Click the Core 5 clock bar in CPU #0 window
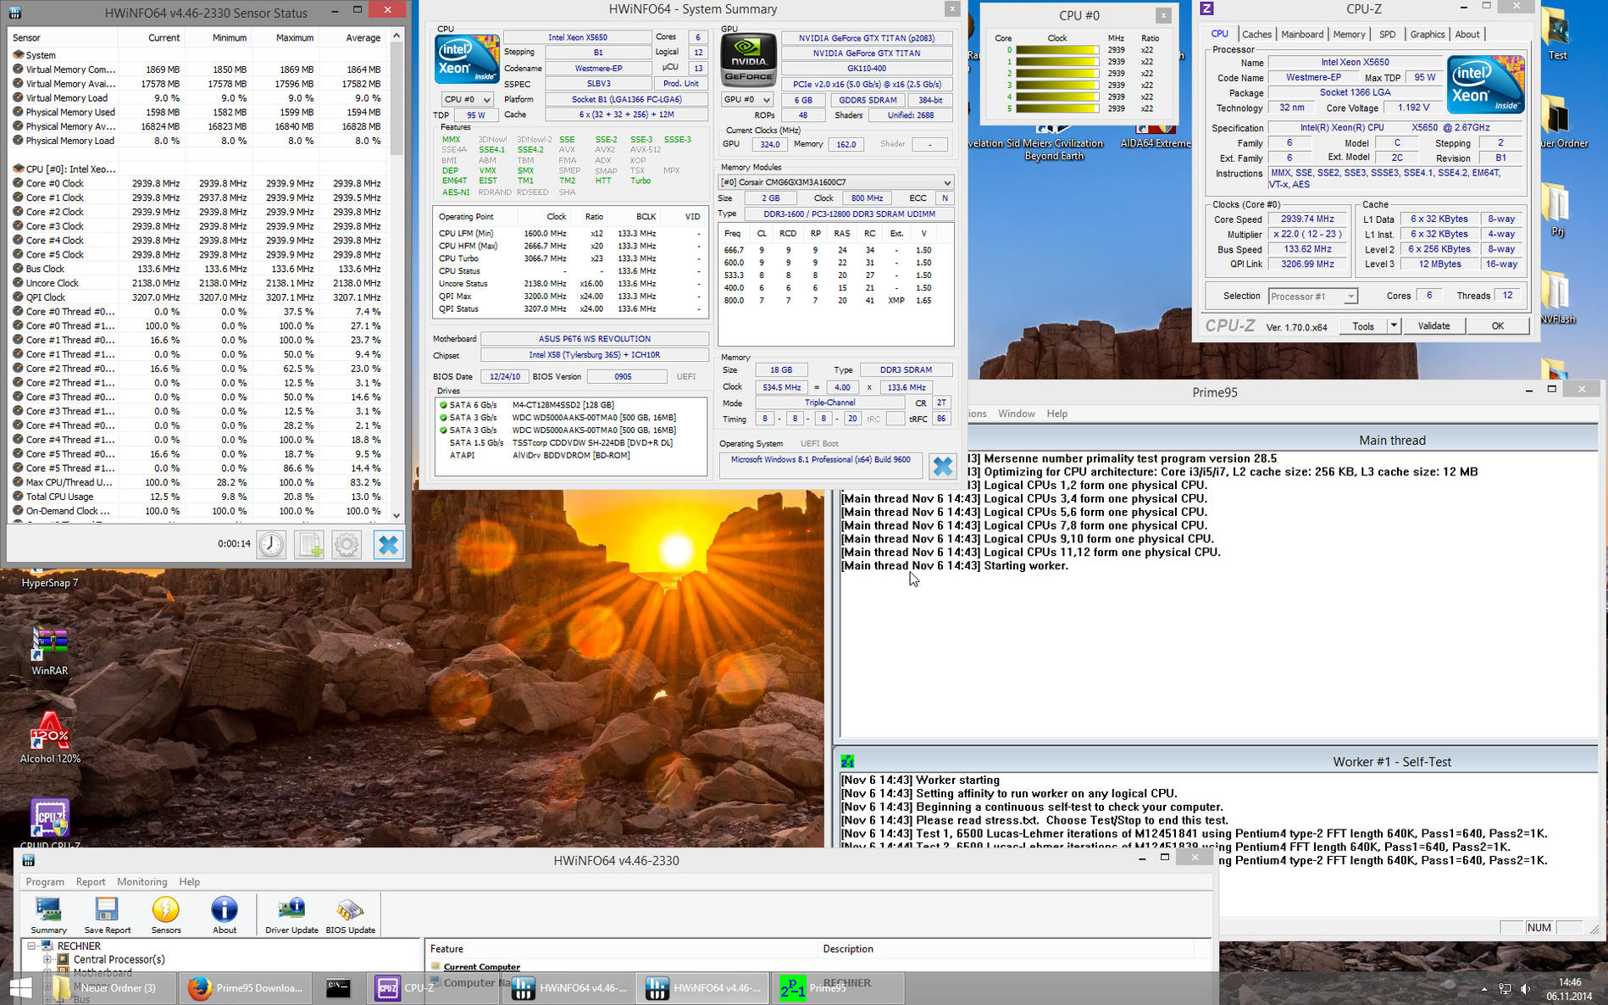1608x1005 pixels. tap(1056, 108)
